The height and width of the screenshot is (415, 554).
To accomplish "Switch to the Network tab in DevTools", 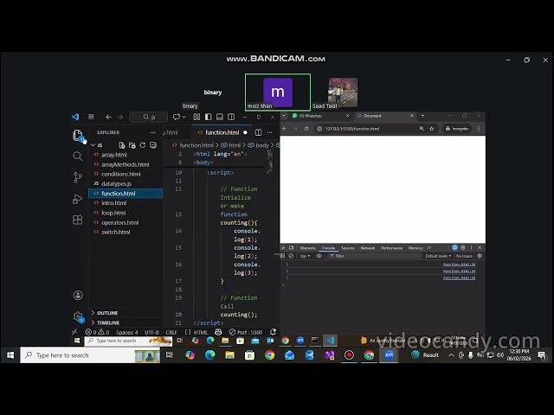I will tap(368, 247).
